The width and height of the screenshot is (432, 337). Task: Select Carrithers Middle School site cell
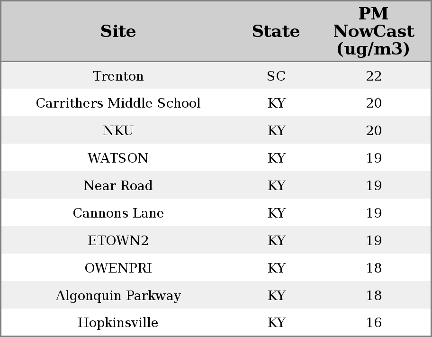pos(118,103)
